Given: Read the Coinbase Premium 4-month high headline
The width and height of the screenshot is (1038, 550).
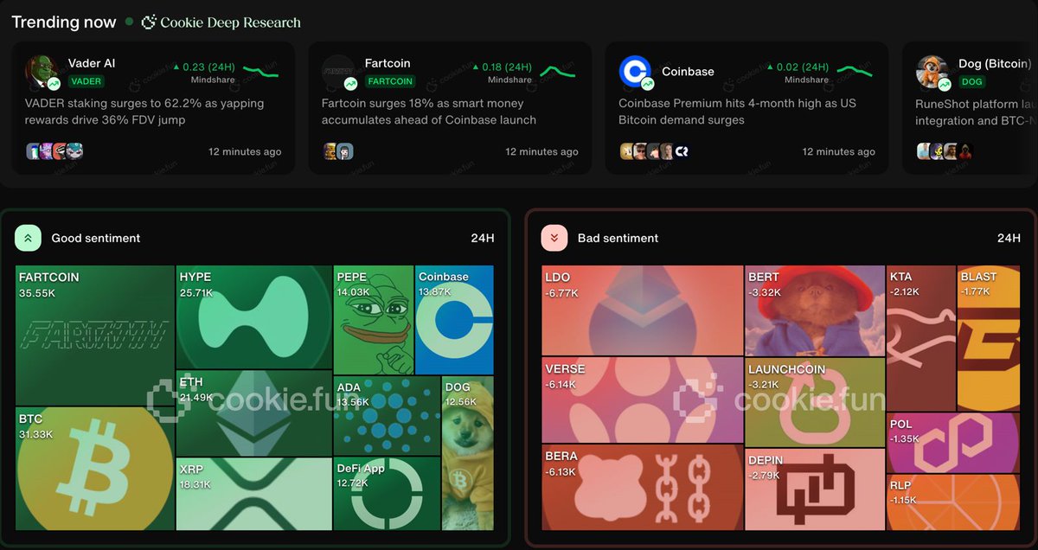Looking at the screenshot, I should pos(738,112).
